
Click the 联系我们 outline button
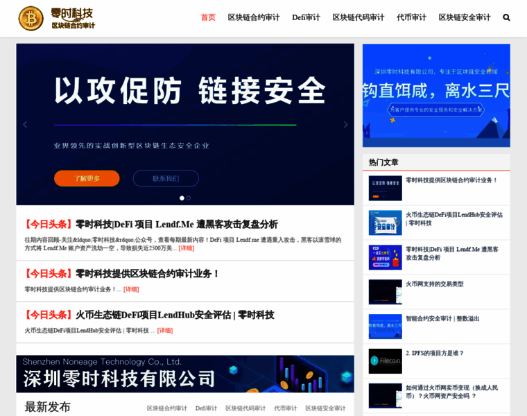[x=166, y=178]
